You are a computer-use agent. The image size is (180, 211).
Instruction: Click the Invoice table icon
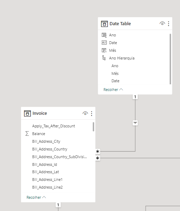coord(27,113)
